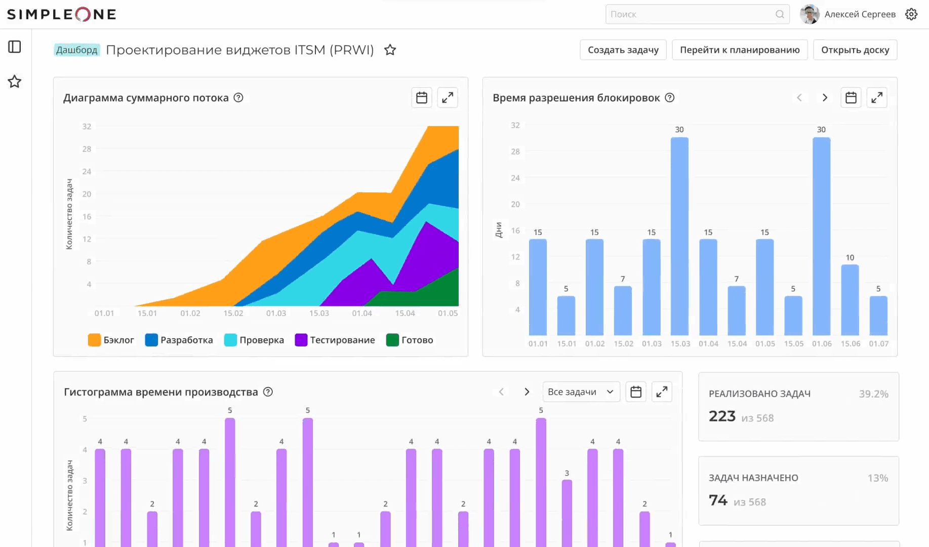The height and width of the screenshot is (547, 929).
Task: Click the search magnifier icon
Action: (780, 14)
